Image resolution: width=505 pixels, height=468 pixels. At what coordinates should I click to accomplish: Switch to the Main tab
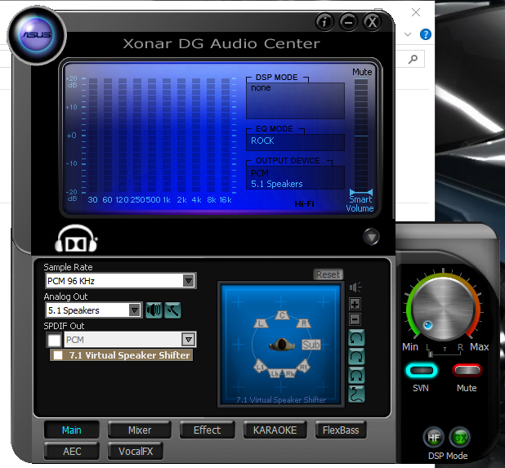(x=71, y=430)
